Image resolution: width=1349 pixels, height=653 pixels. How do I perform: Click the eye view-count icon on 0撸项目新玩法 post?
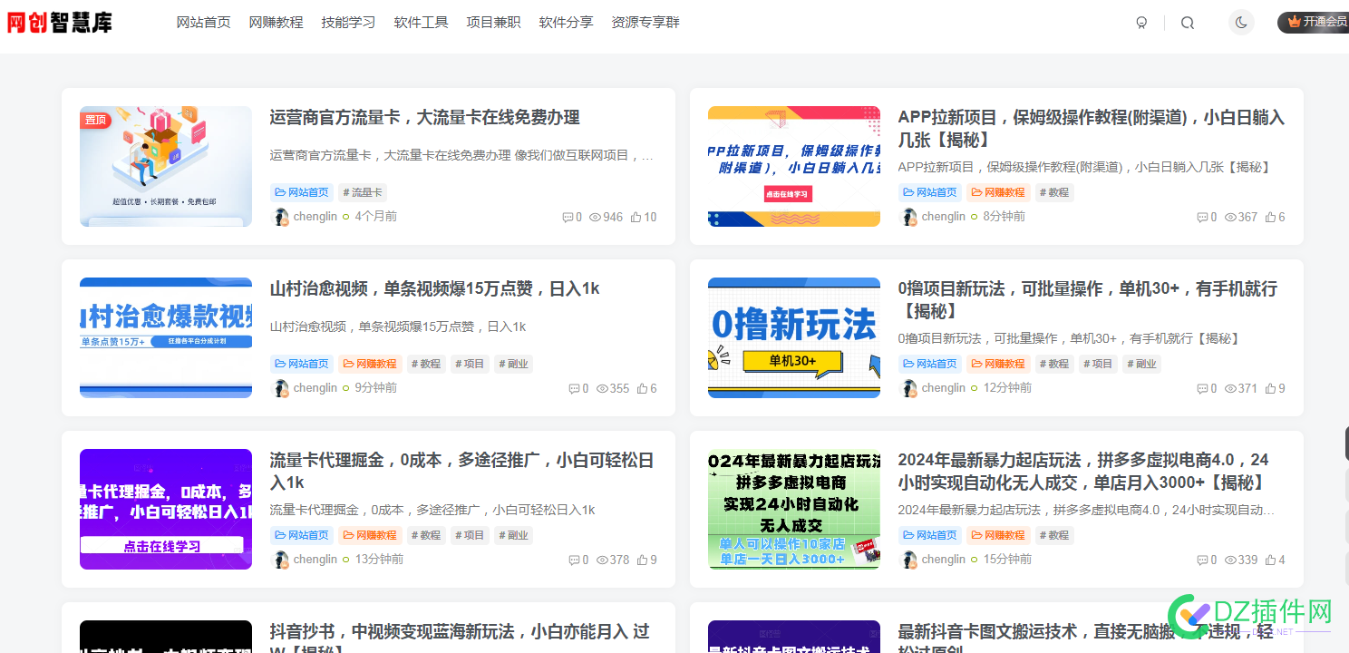[1229, 387]
